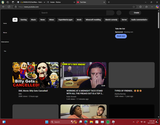This screenshot has height=125, width=160.
Task: Open the Types of Friends video thumbnail
Action: point(132,75)
